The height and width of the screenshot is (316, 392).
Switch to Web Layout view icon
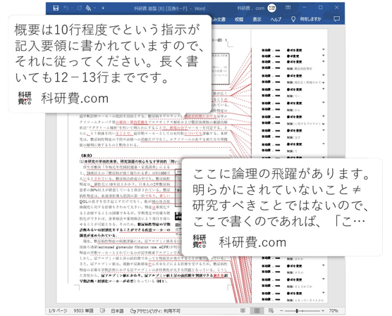(271, 311)
